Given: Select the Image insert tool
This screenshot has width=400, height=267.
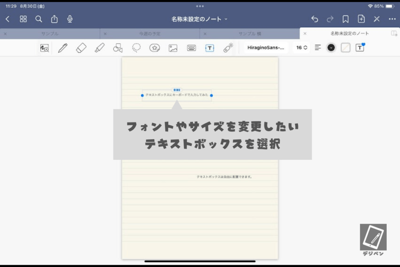Looking at the screenshot, I should 173,48.
